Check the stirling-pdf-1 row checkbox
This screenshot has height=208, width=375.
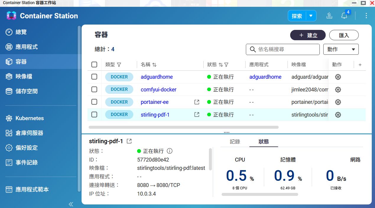(94, 115)
